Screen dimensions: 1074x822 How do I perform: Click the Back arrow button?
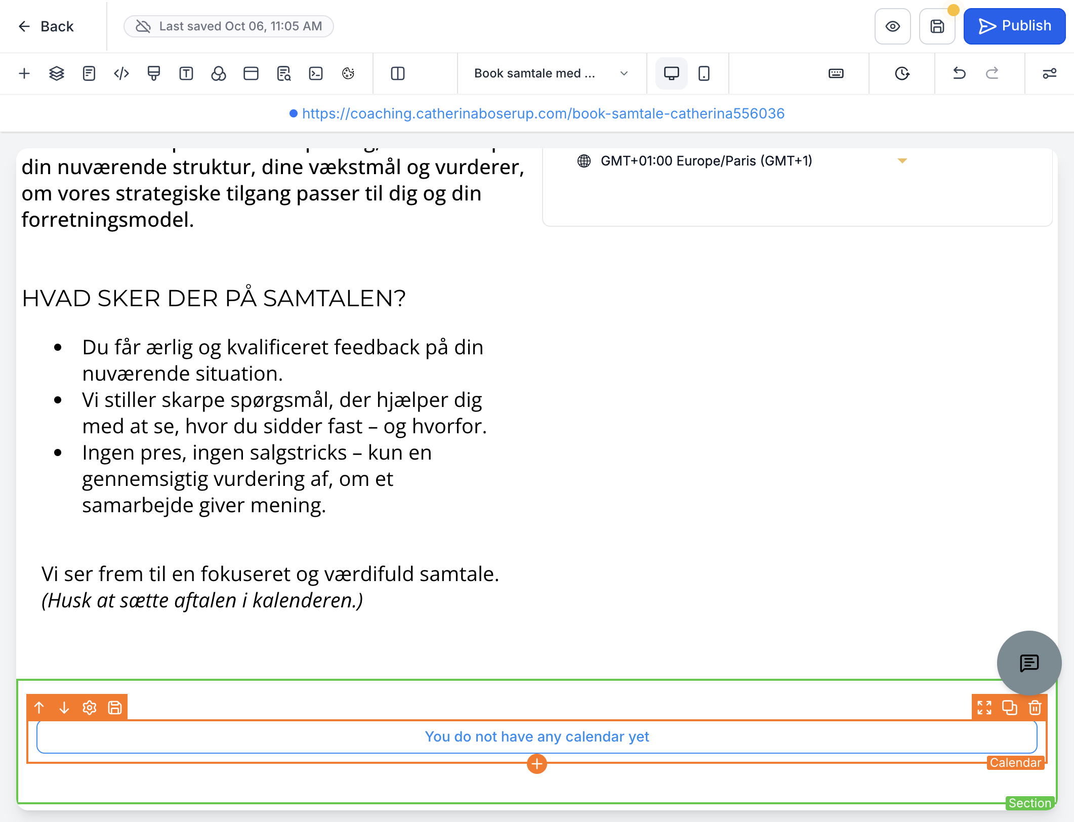tap(46, 26)
